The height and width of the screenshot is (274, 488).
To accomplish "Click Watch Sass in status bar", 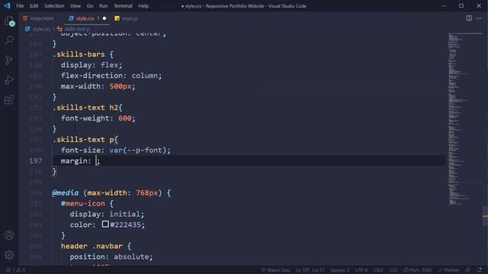I will pos(275,270).
